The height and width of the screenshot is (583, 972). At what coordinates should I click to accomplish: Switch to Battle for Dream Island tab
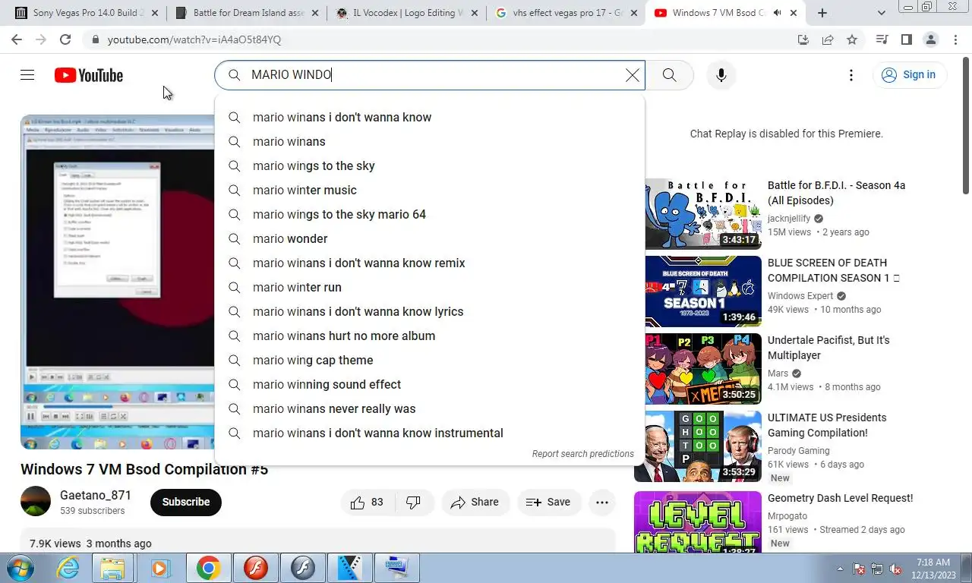click(246, 13)
